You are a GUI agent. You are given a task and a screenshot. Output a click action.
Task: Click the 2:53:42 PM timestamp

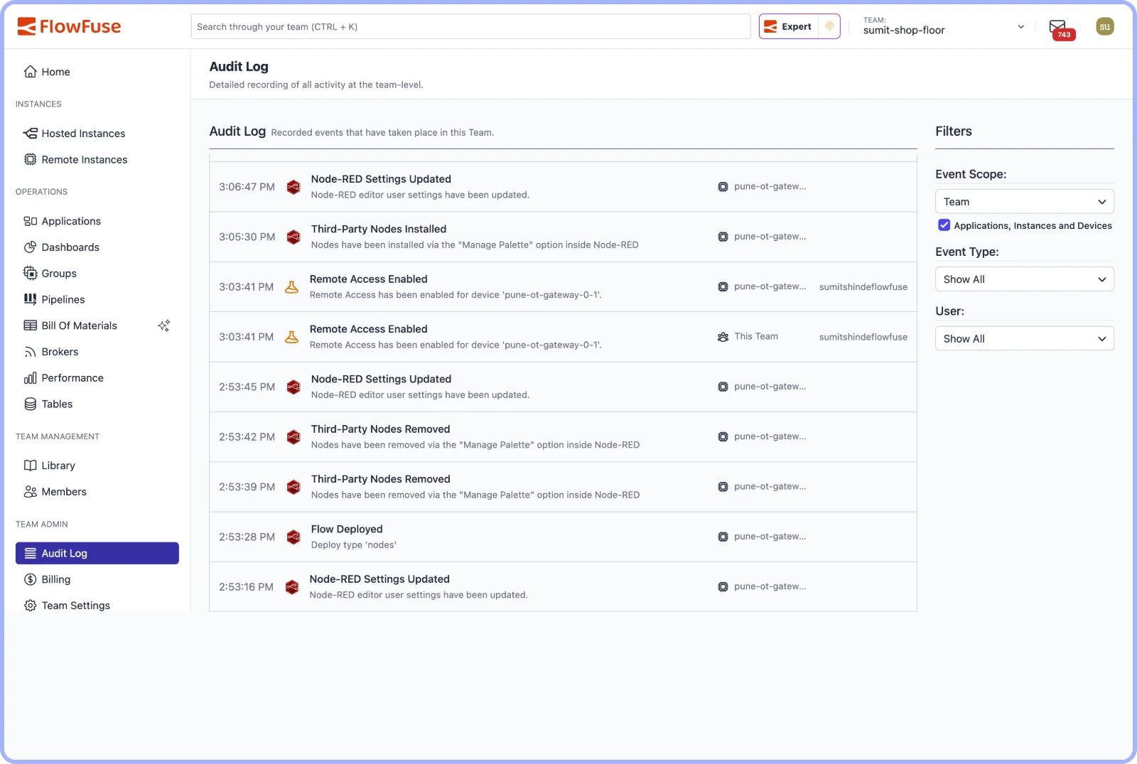tap(247, 437)
